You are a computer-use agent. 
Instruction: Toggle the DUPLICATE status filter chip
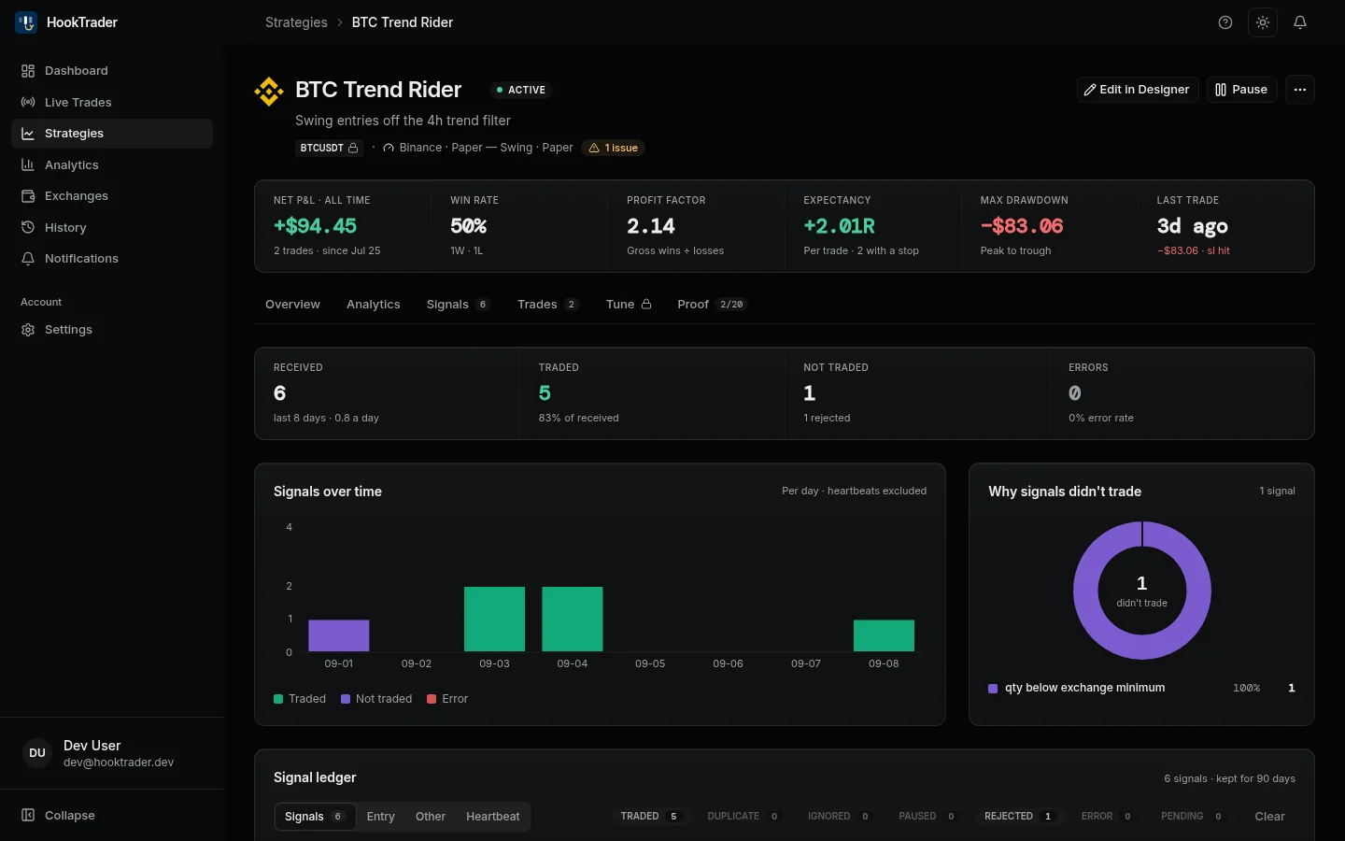click(x=743, y=817)
